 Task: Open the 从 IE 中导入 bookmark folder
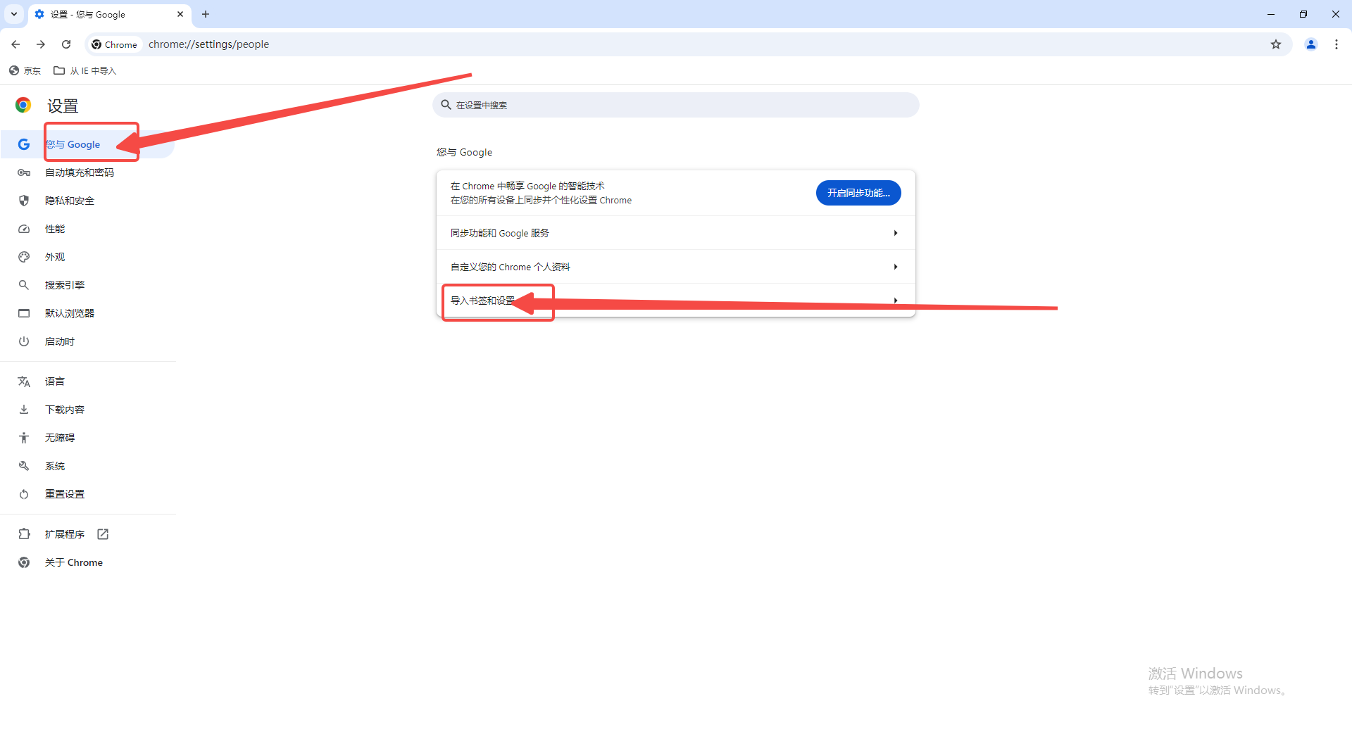(85, 70)
